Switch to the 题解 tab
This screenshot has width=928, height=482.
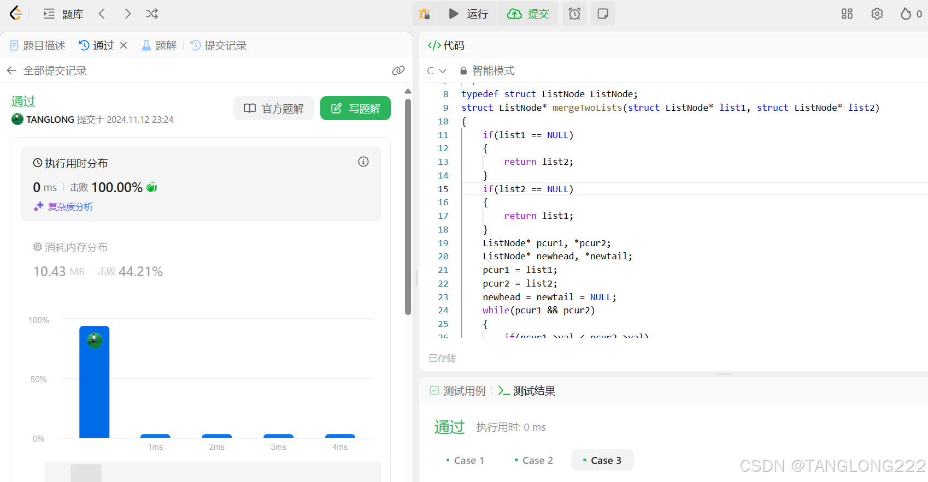(159, 45)
